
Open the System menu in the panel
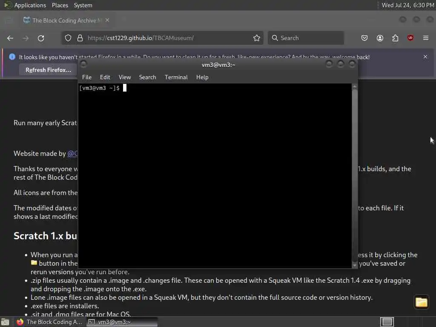[83, 5]
